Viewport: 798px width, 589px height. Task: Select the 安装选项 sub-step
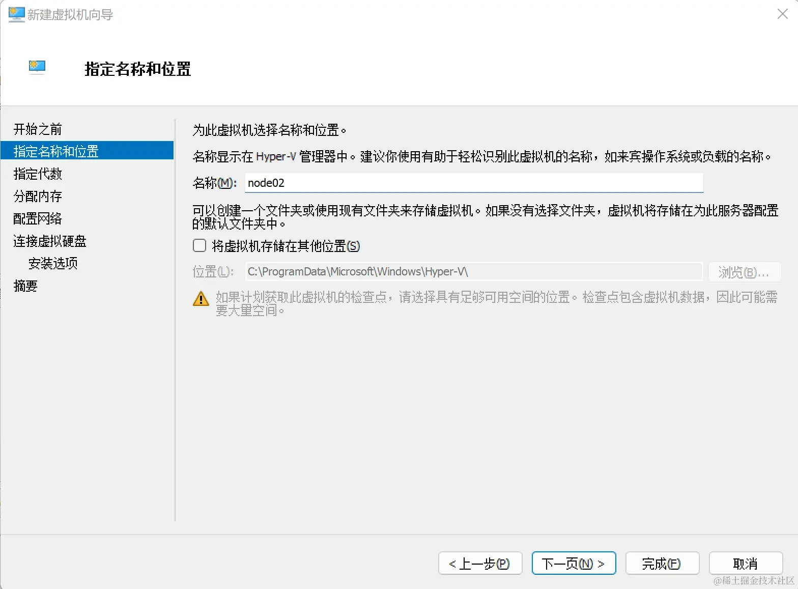53,264
